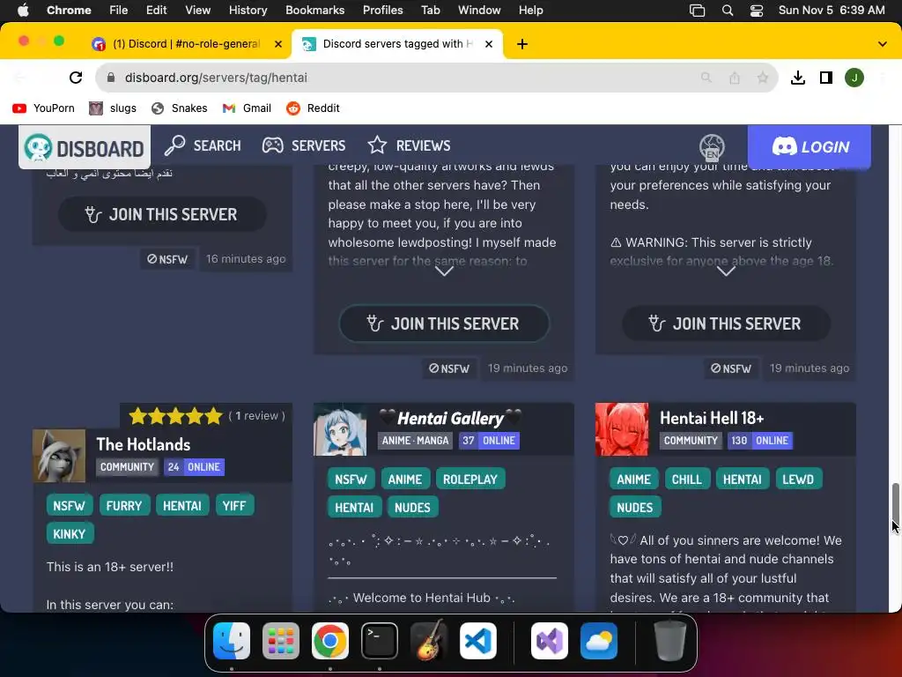The image size is (902, 677).
Task: Open the Apple menu
Action: [x=23, y=10]
